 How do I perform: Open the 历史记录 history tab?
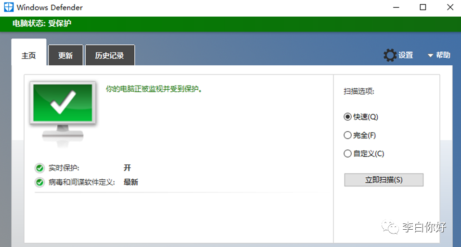point(110,55)
